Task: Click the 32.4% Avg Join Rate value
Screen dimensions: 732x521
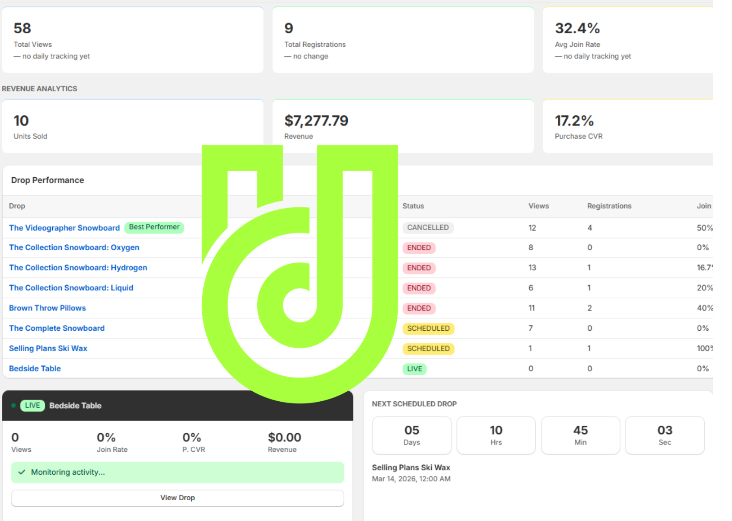Action: 577,28
